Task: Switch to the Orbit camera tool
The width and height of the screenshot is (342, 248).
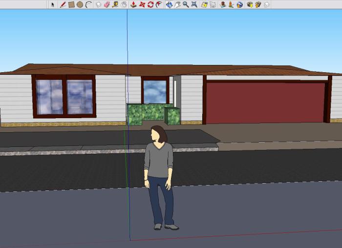Action: pyautogui.click(x=169, y=4)
